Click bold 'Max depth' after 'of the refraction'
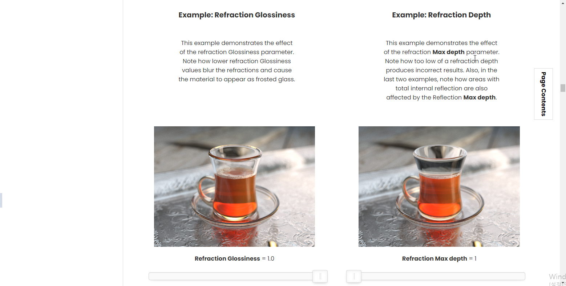 coord(448,52)
